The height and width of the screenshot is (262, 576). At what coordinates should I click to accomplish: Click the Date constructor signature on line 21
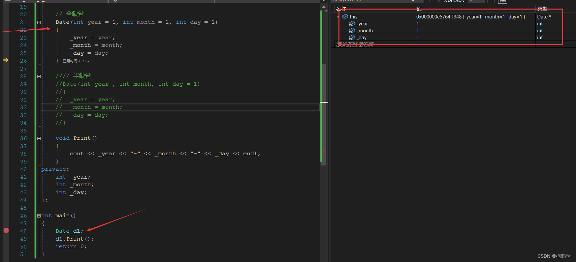pos(136,22)
